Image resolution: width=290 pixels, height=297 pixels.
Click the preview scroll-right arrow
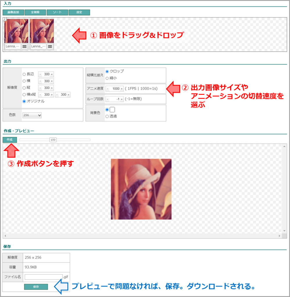pos(279,236)
